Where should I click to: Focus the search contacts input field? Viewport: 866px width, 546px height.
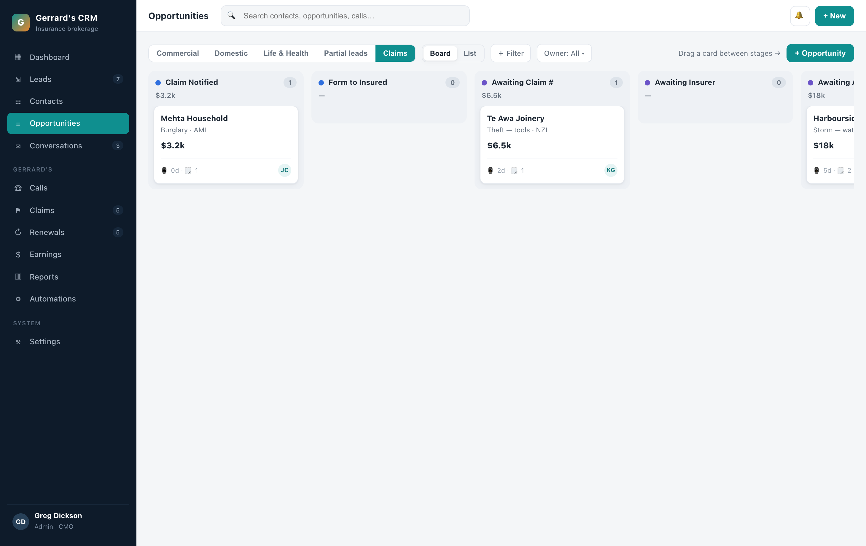click(345, 16)
